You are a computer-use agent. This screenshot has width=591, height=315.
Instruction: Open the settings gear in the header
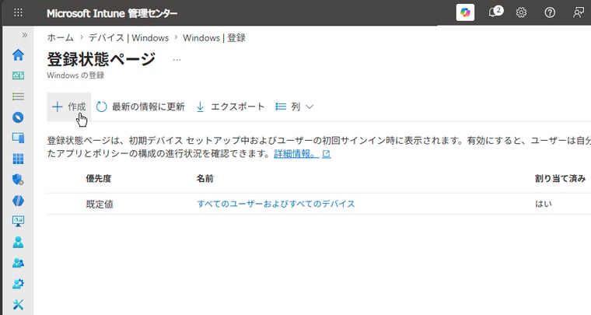tap(521, 12)
